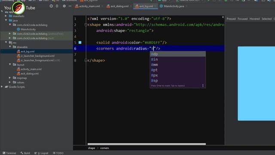Screen dimensions: 275x155
Task: Open exit_dialog.xml from the layout folder
Action: coord(30,74)
